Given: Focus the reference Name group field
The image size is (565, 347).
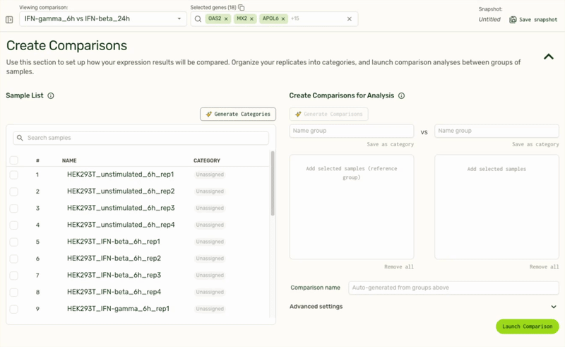Looking at the screenshot, I should coord(352,131).
